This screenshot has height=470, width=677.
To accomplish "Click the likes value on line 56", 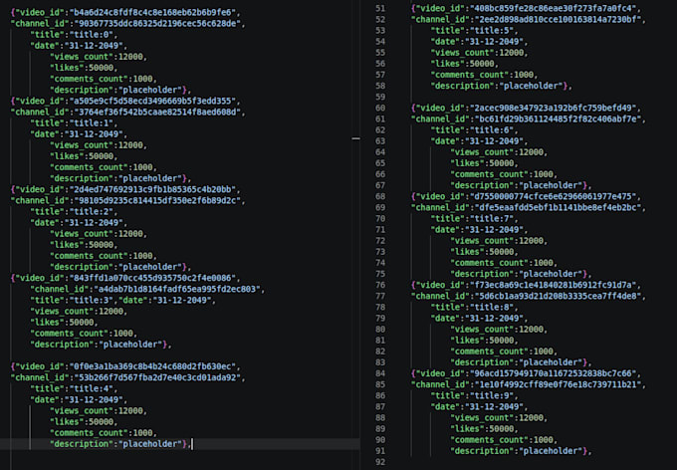I will 482,64.
